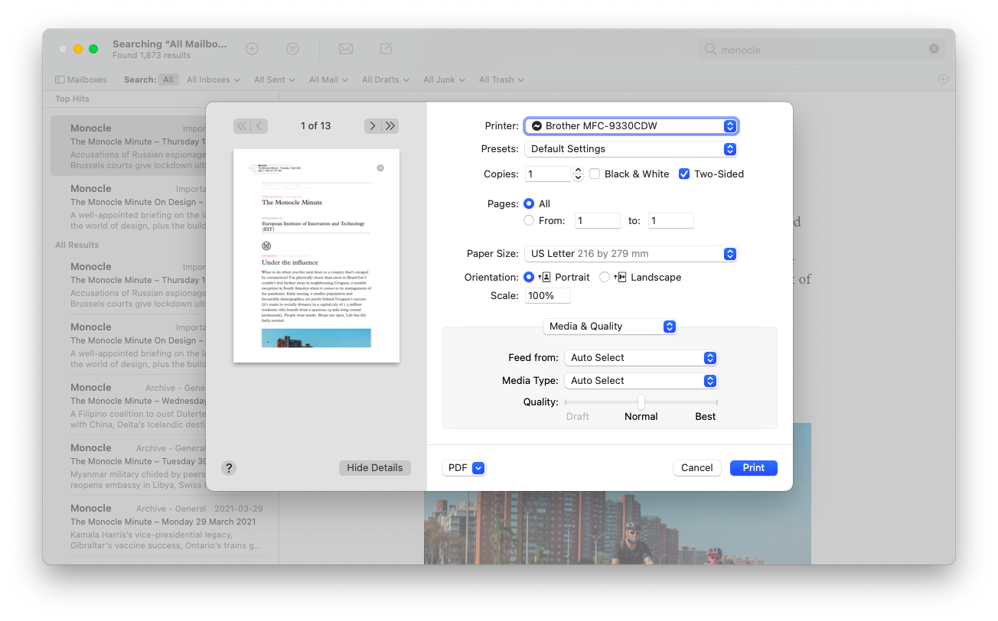Go to previous preview page
This screenshot has height=621, width=998.
(x=260, y=126)
